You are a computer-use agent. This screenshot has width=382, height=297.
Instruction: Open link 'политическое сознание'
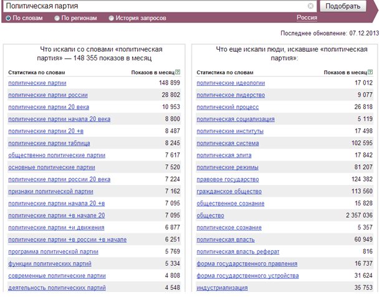229,228
